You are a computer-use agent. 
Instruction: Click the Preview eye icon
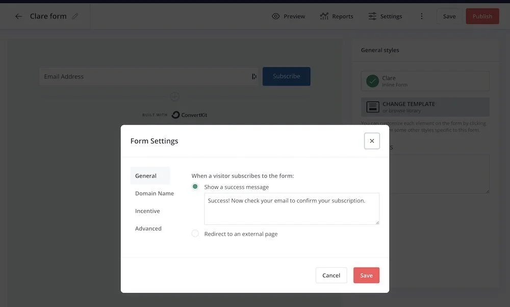276,16
